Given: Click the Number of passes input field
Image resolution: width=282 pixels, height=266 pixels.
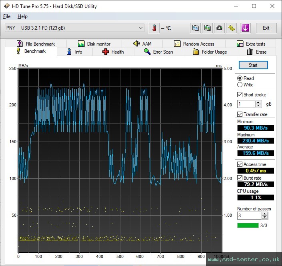Looking at the screenshot, I should 249,216.
